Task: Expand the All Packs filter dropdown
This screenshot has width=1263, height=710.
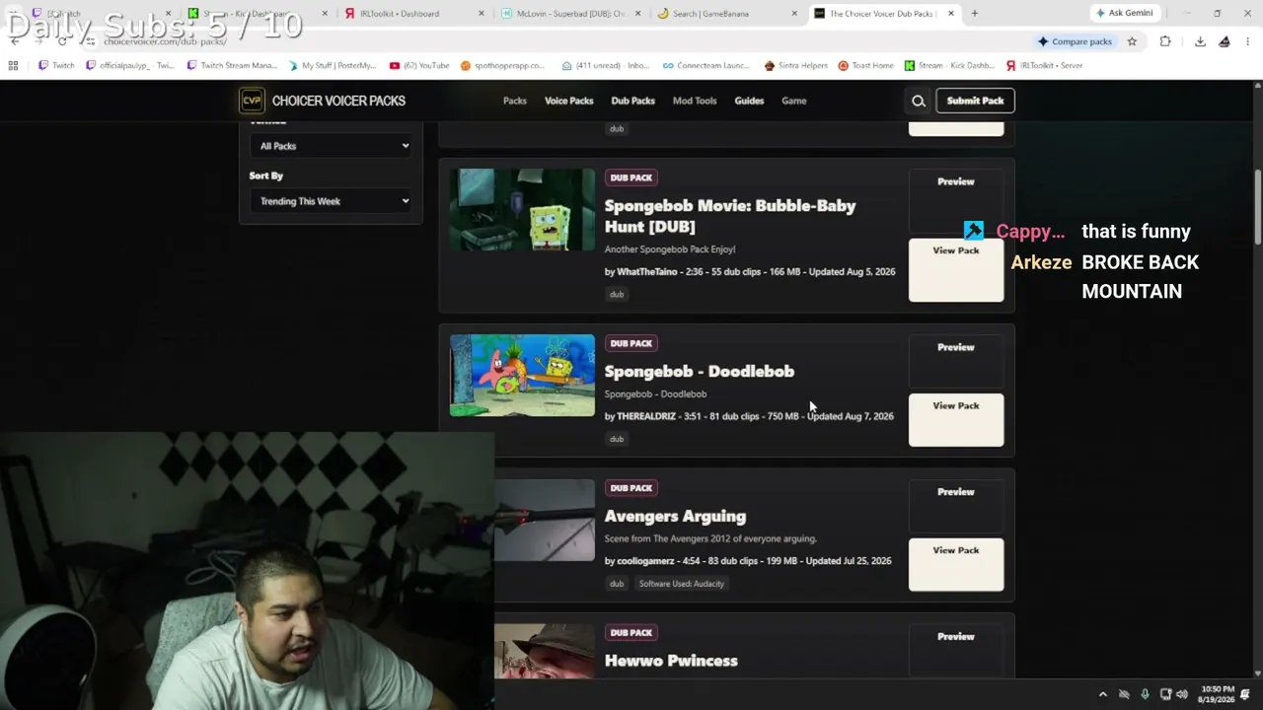Action: 331,146
